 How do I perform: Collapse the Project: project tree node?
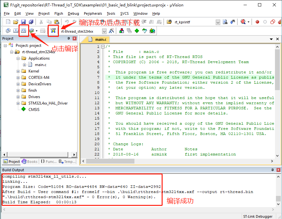(5, 46)
